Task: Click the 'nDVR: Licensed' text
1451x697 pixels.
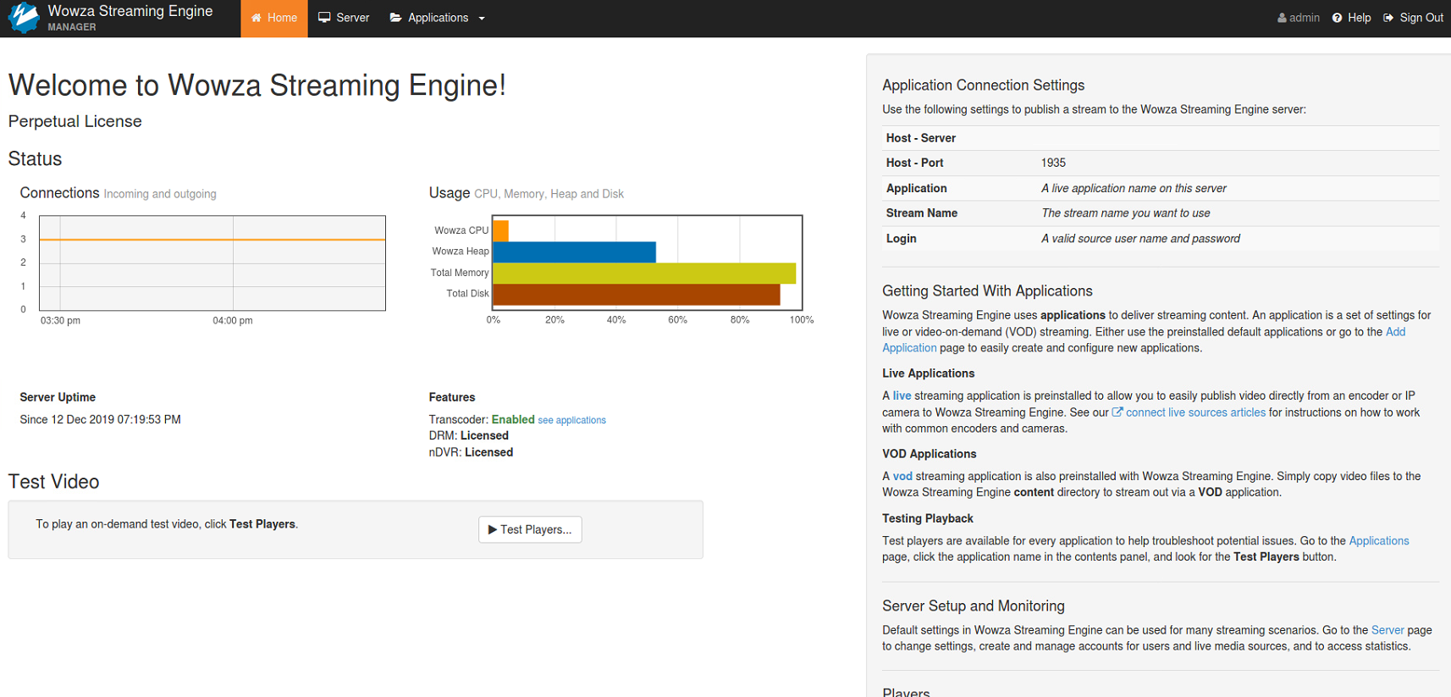Action: [x=471, y=452]
